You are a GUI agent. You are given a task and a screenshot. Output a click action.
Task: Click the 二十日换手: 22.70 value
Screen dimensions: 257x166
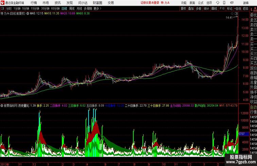click(136, 106)
